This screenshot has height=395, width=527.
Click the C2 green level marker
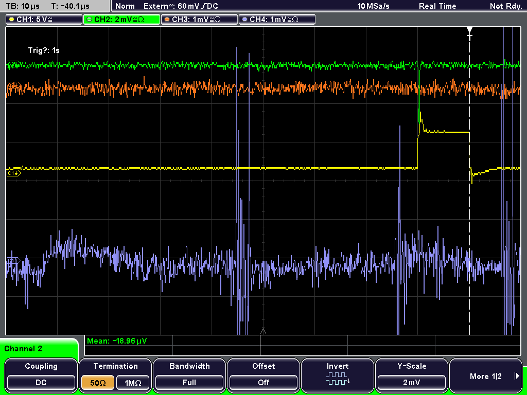click(13, 64)
